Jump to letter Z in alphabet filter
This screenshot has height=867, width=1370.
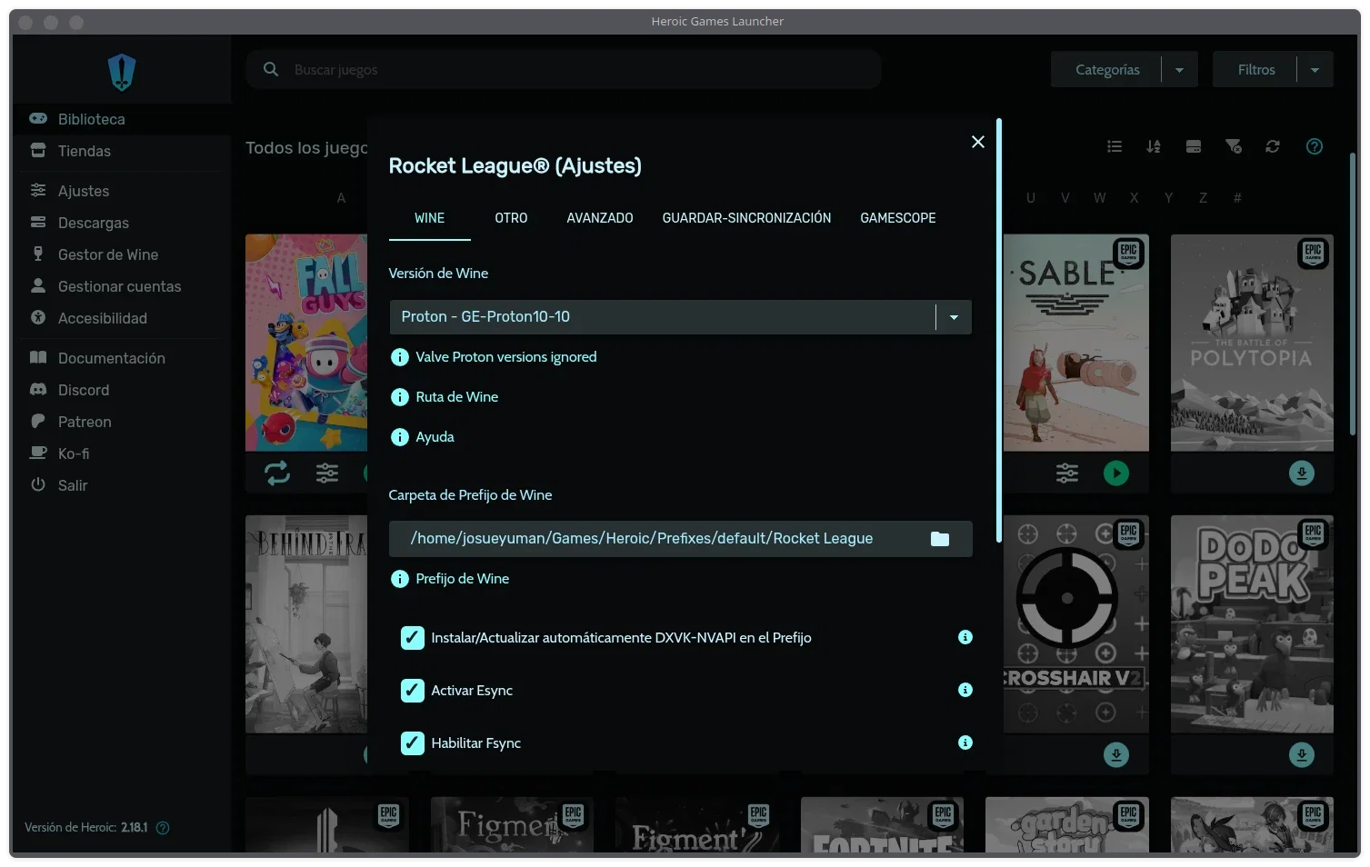pos(1203,198)
